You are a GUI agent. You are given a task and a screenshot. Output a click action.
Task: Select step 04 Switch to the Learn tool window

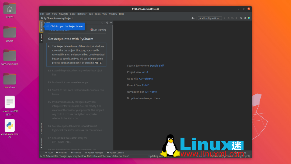pyautogui.click(x=76, y=92)
